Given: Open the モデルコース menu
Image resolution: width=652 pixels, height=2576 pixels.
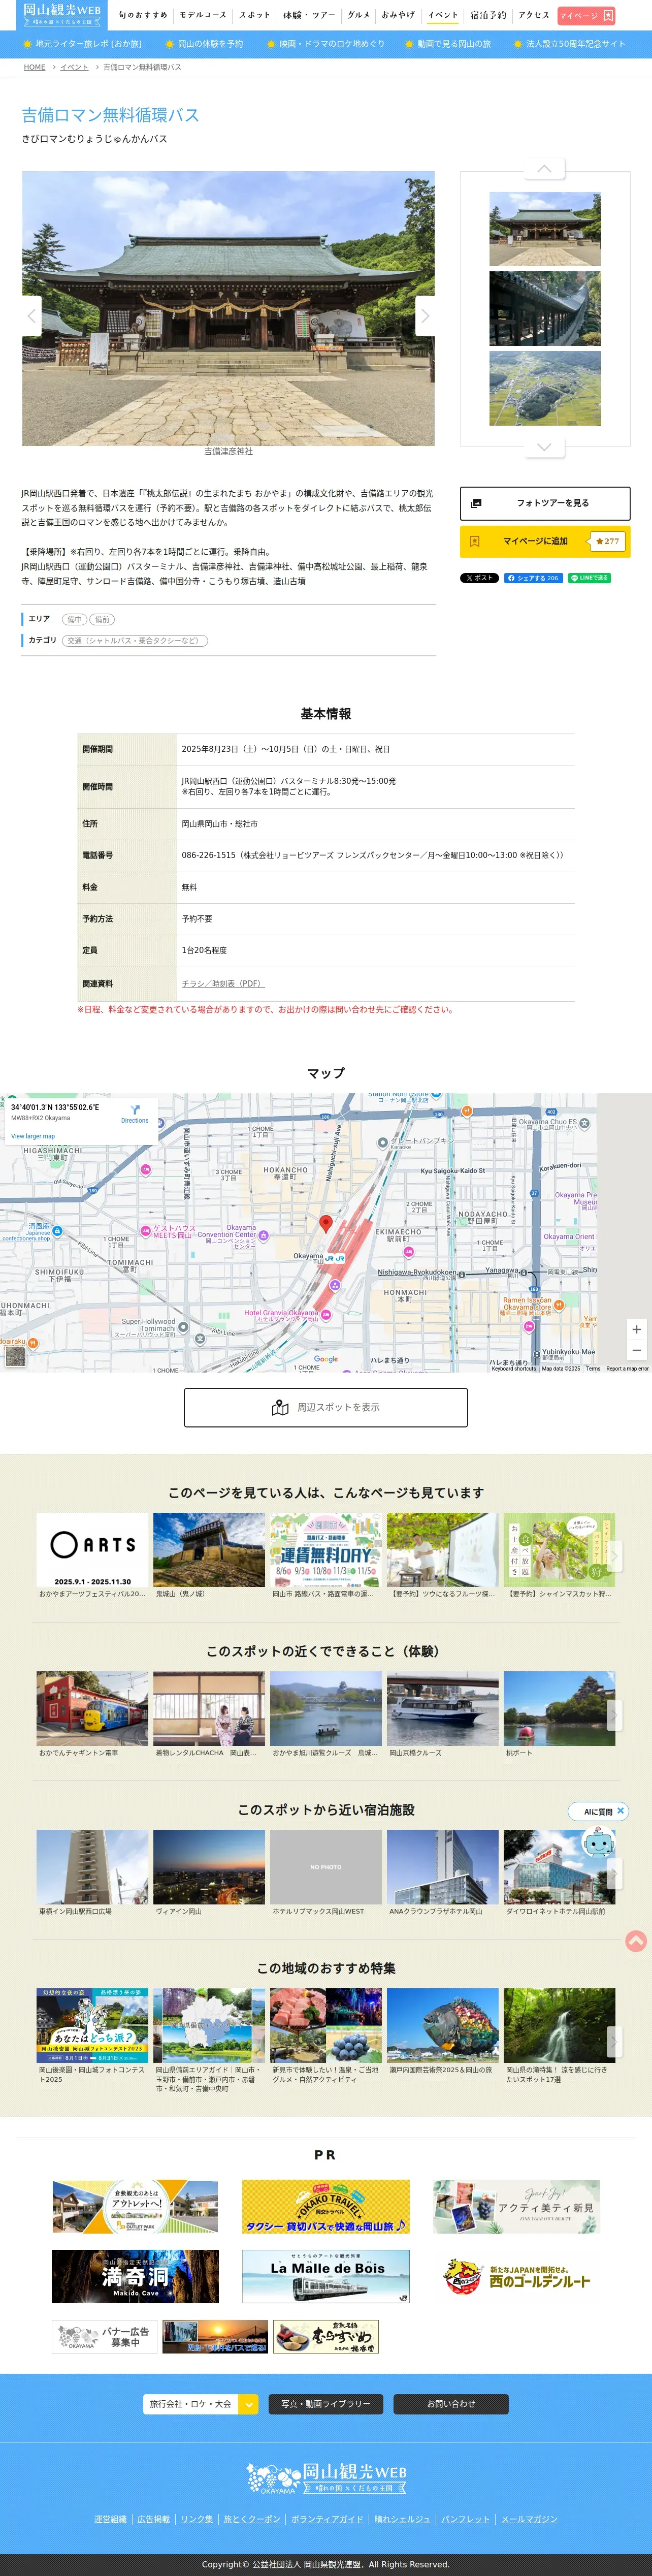Looking at the screenshot, I should coord(203,15).
